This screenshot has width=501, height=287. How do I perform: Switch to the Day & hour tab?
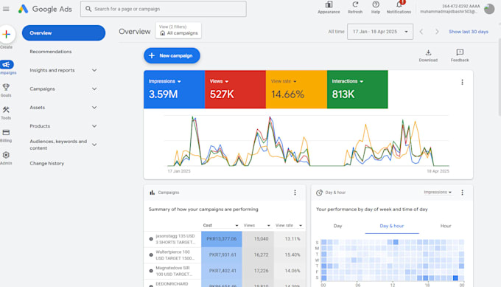[392, 226]
